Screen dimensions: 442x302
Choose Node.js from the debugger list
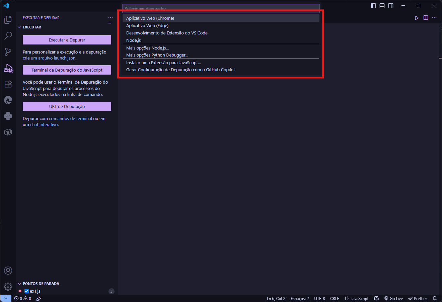point(134,40)
